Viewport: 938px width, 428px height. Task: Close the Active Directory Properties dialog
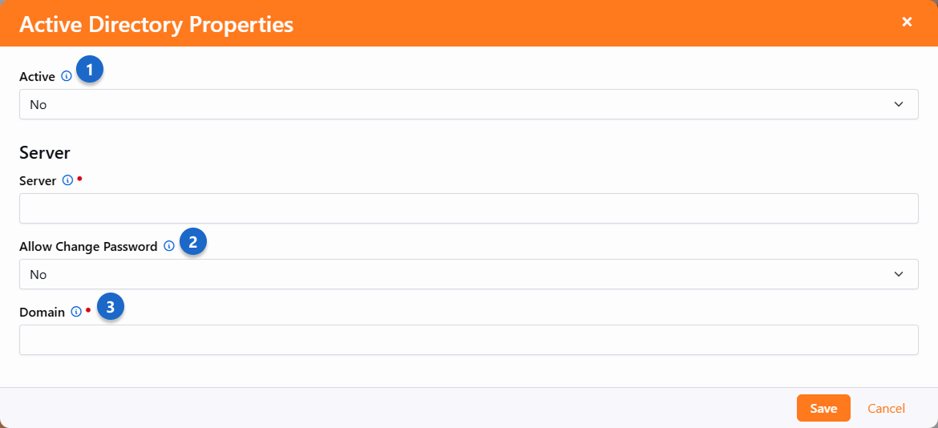[907, 22]
